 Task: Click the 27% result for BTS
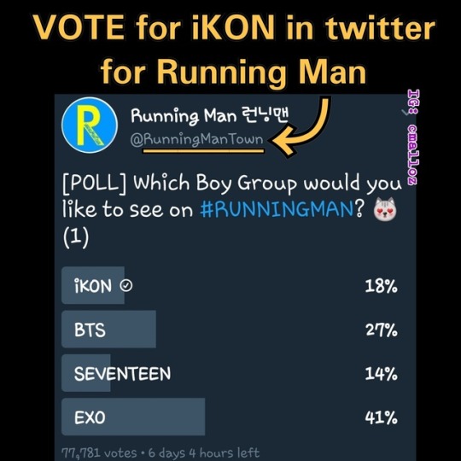point(382,330)
